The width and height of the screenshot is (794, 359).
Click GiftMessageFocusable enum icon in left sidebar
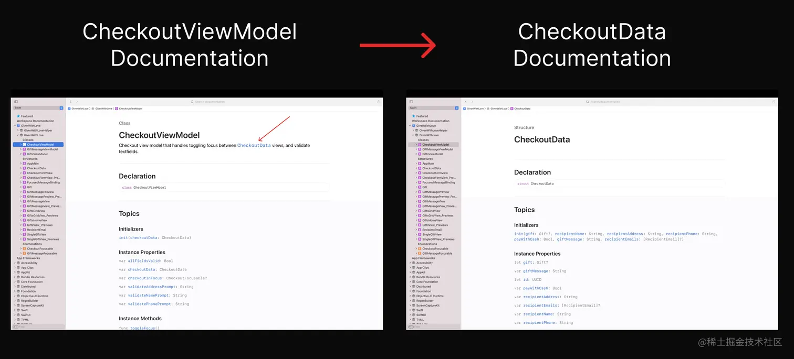point(24,253)
